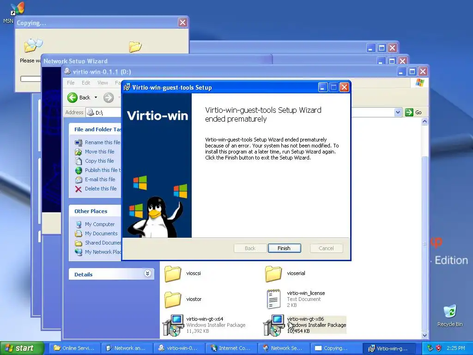Switch to Internet Connection taskbar button
The width and height of the screenshot is (473, 355).
tap(232, 348)
